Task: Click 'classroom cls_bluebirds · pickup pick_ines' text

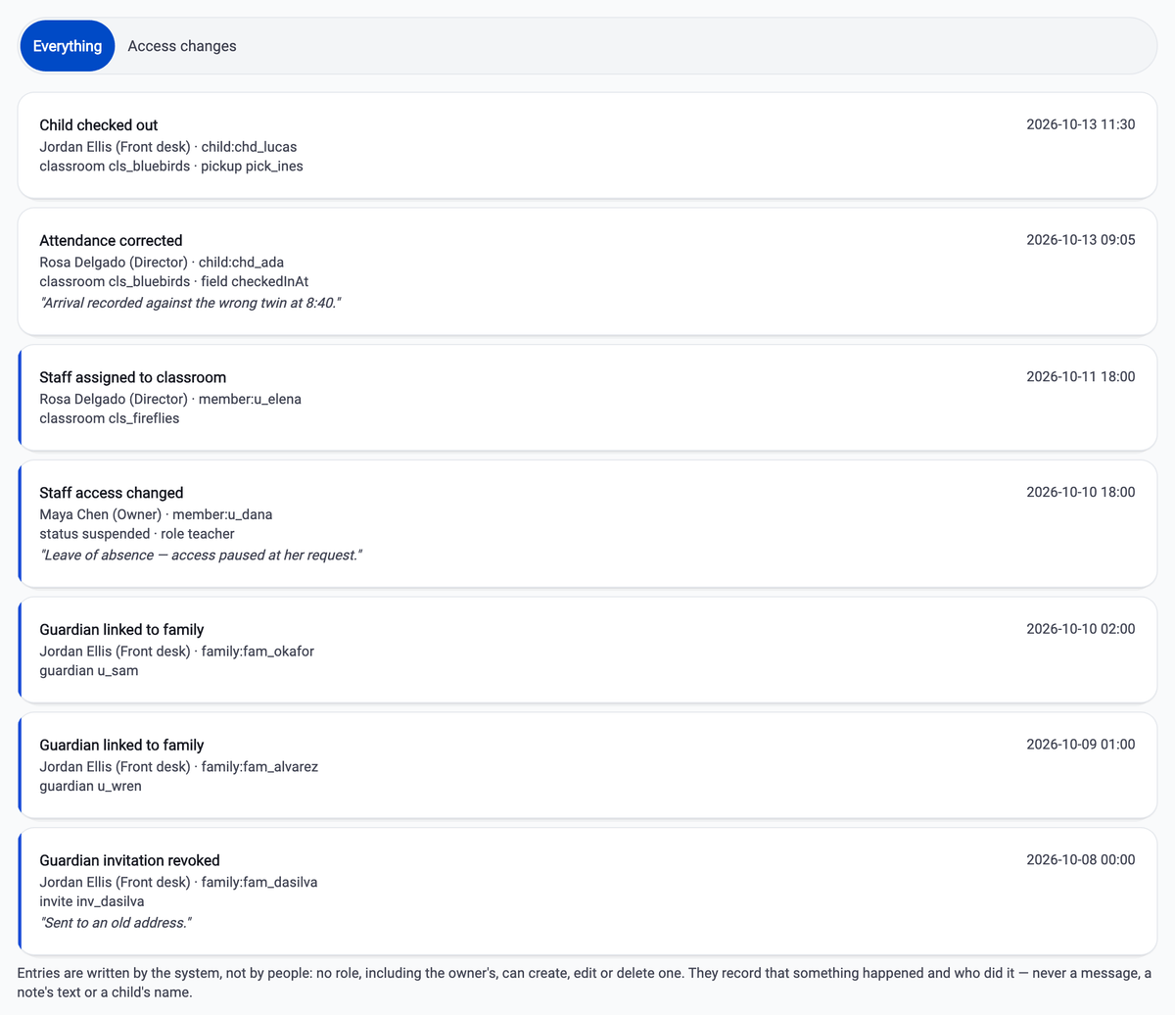Action: tap(171, 167)
